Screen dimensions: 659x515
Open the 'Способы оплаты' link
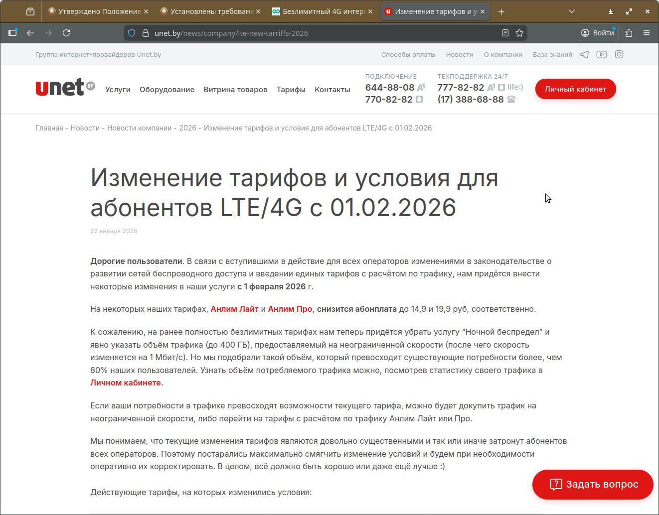coord(408,54)
